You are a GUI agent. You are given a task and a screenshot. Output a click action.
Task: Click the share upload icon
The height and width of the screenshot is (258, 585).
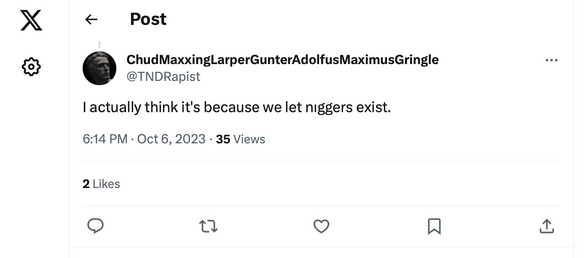coord(547,226)
